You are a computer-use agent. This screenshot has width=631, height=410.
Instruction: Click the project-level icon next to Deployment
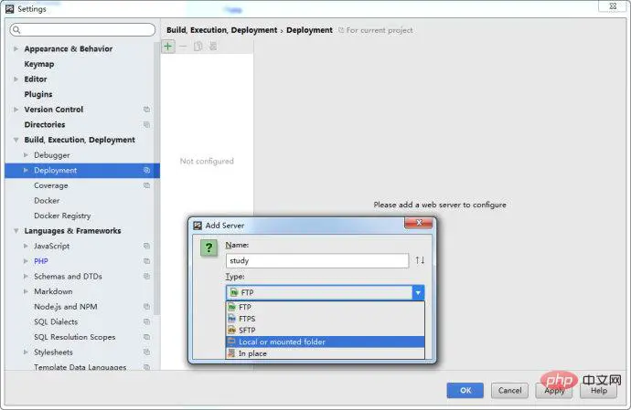click(x=146, y=171)
